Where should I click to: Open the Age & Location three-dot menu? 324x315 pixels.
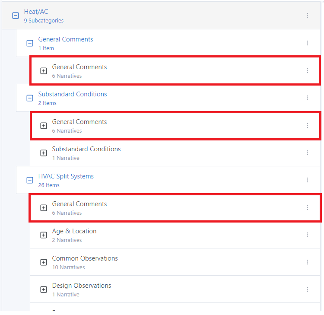[307, 235]
